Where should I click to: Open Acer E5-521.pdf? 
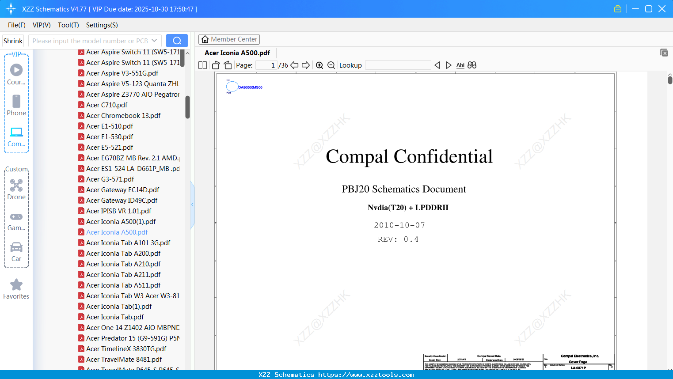pyautogui.click(x=110, y=147)
